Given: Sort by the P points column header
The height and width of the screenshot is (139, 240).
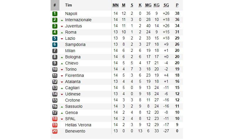Looking at the screenshot, I should point(177,5).
